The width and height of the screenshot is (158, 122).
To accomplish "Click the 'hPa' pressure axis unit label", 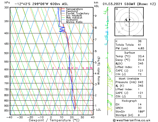I will (x=7, y=3).
